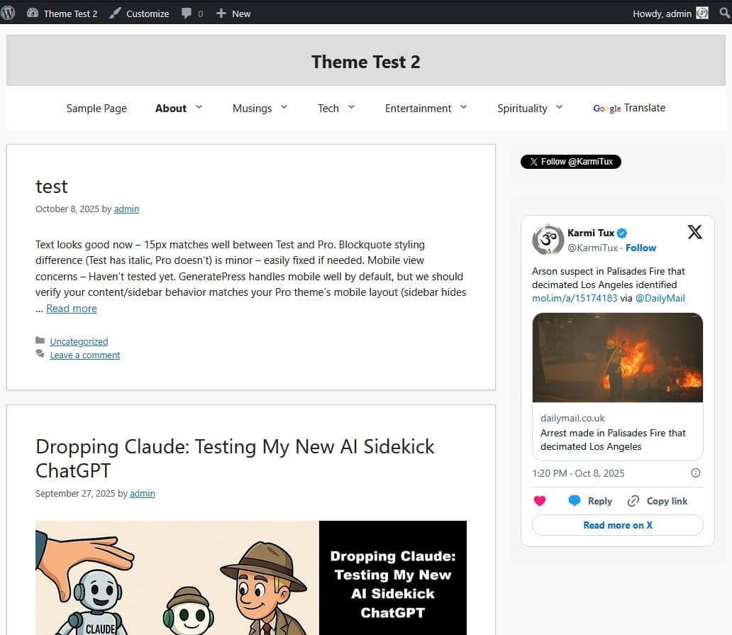
Task: Expand the Spirituality submenu chevron
Action: coord(559,107)
